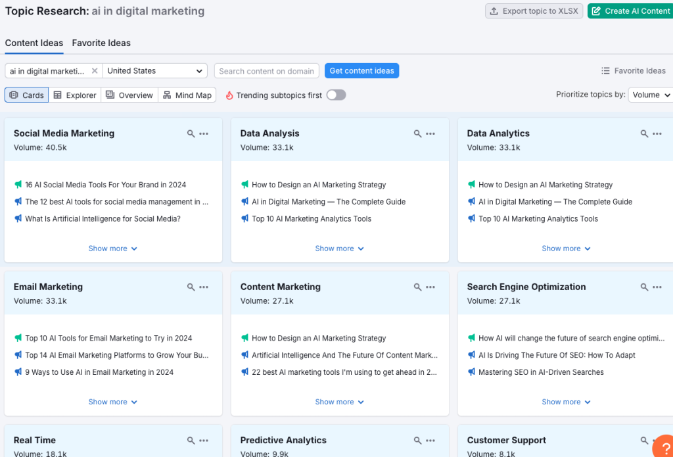Screen dimensions: 673x457
Task: Click the Get content ideas button
Action: (361, 70)
